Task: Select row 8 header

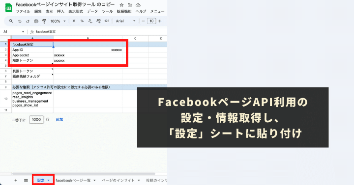Action: pos(5,82)
